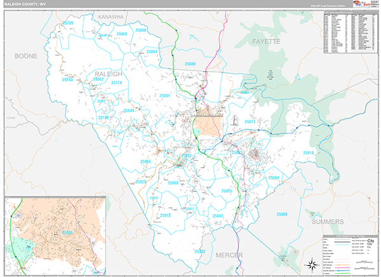Click the SUMMERS county label

pyautogui.click(x=327, y=222)
